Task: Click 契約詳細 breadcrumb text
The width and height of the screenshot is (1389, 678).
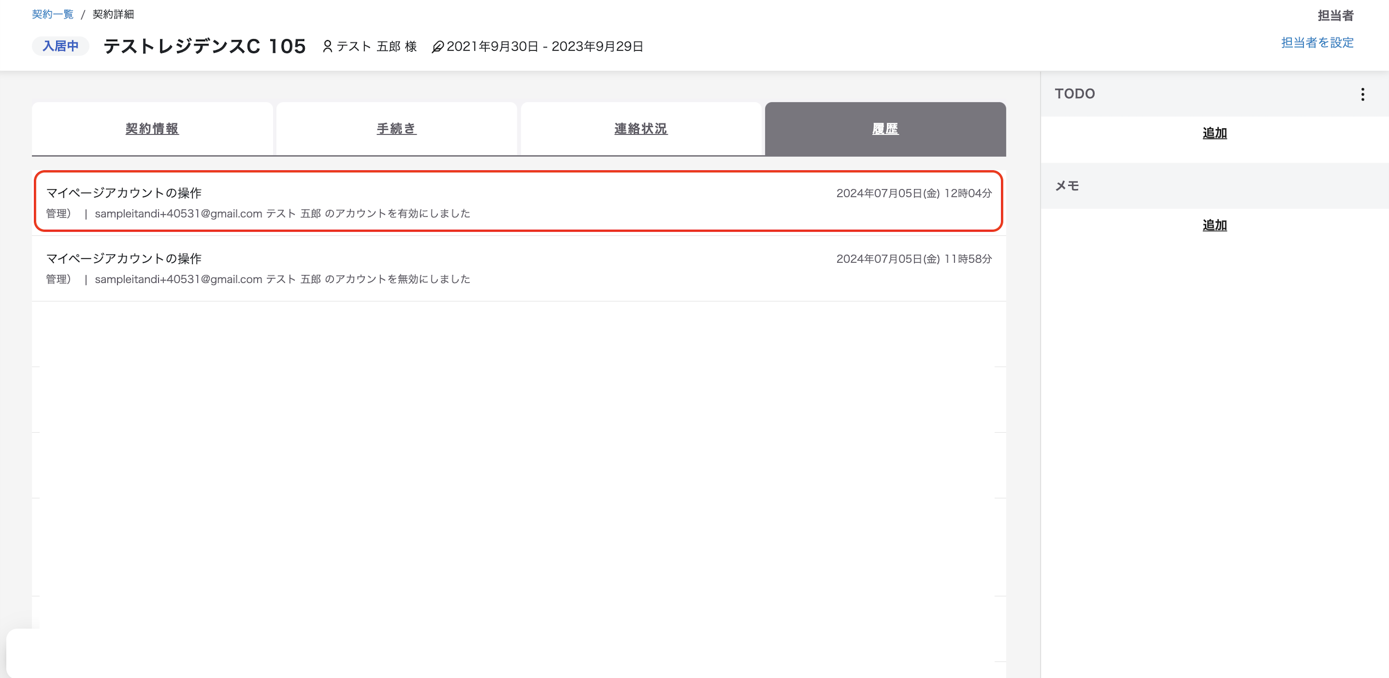Action: 113,14
